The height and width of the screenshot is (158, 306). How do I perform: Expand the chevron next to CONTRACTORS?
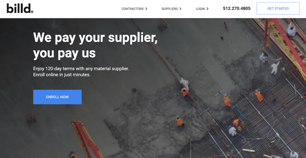(x=146, y=9)
